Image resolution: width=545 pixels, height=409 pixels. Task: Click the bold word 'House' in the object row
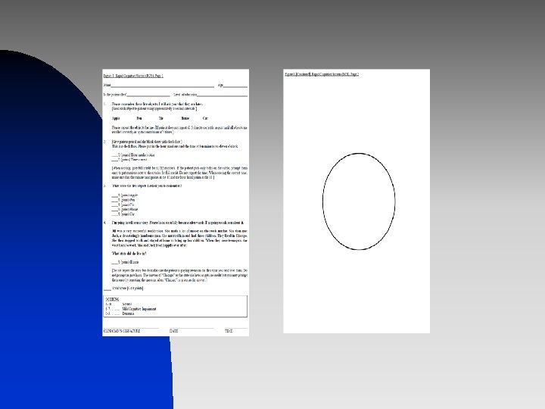pyautogui.click(x=185, y=118)
